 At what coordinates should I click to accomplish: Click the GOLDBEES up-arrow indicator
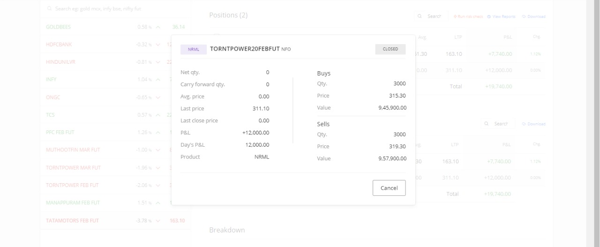tap(158, 27)
